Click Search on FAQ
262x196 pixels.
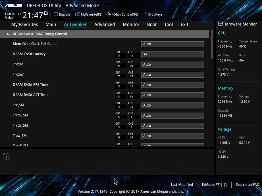248,184
